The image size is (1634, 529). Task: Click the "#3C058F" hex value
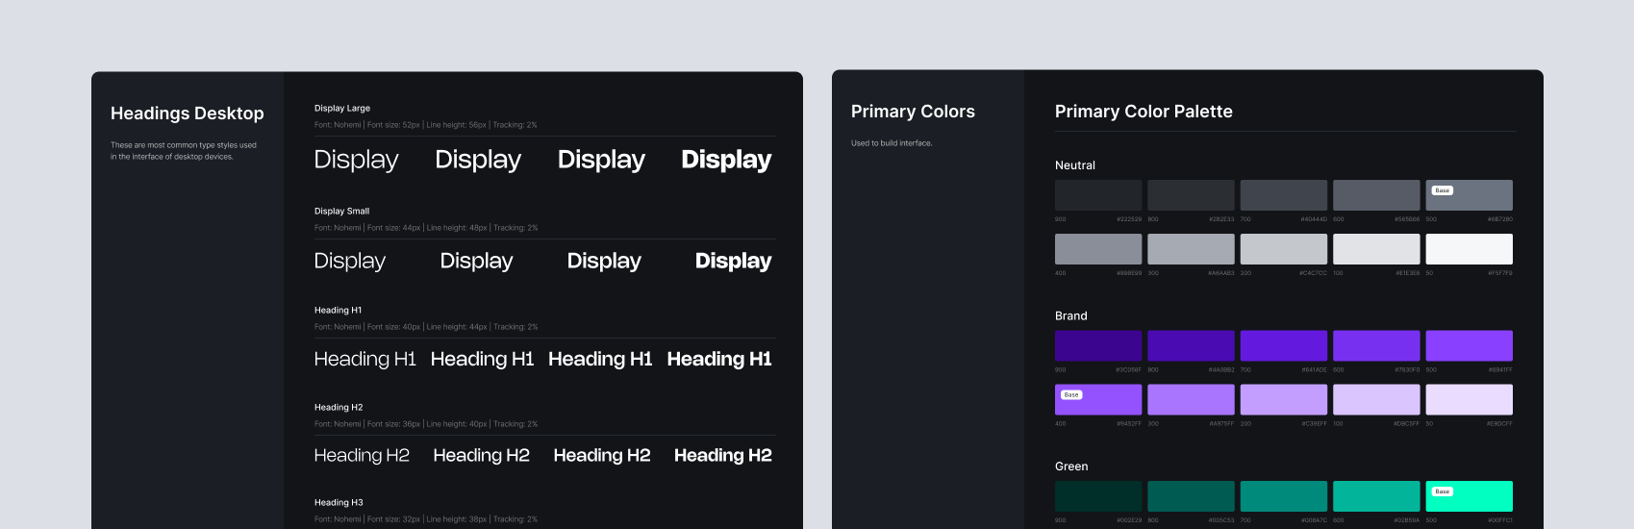coord(1129,370)
